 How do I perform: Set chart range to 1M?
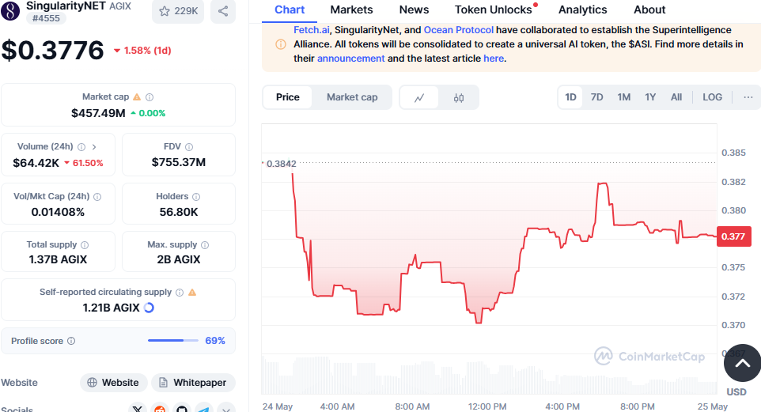coord(623,97)
